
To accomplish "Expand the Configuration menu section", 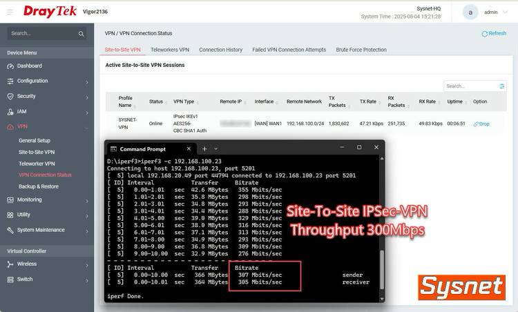I will (87, 81).
